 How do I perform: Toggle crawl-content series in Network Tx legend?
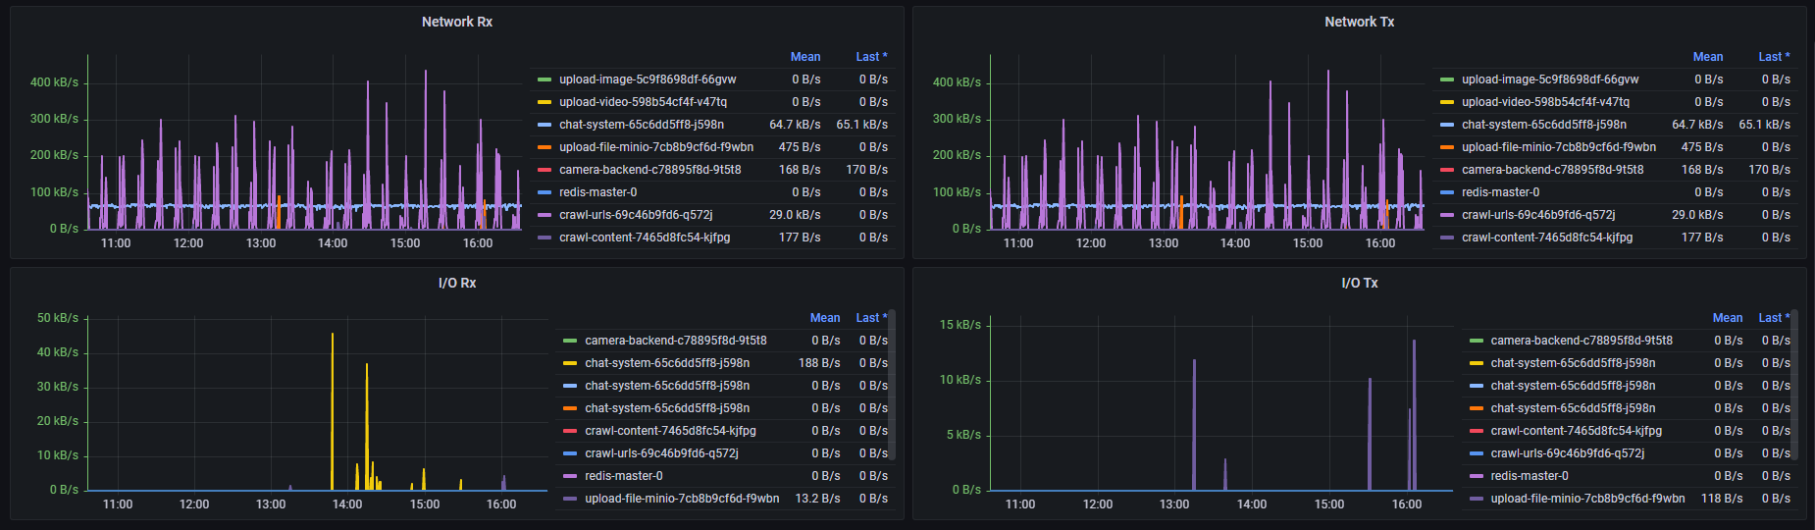coord(1546,238)
